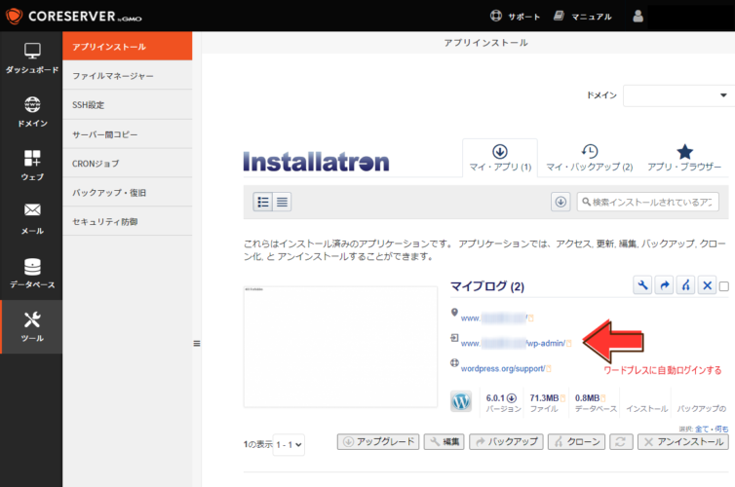The height and width of the screenshot is (487, 735).
Task: Open the Domain (ドメイン) sidebar icon
Action: pos(32,112)
